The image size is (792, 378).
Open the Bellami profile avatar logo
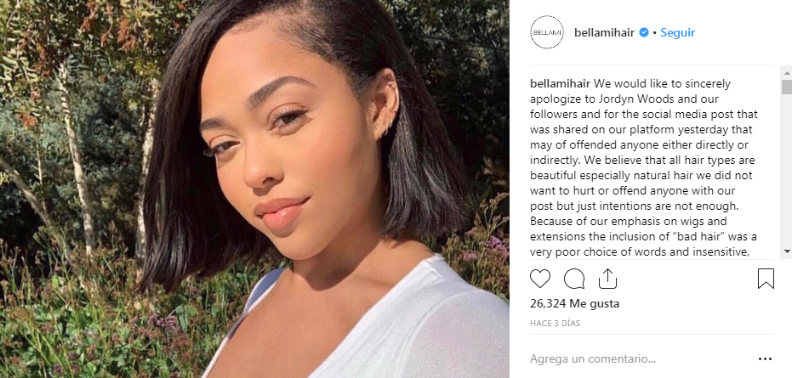point(547,32)
